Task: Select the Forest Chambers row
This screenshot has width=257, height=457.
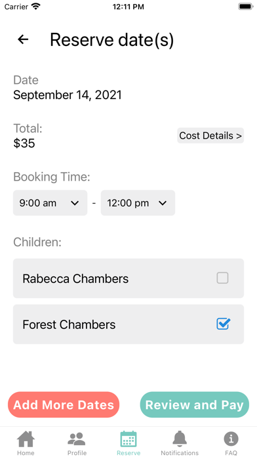Action: coord(128,324)
